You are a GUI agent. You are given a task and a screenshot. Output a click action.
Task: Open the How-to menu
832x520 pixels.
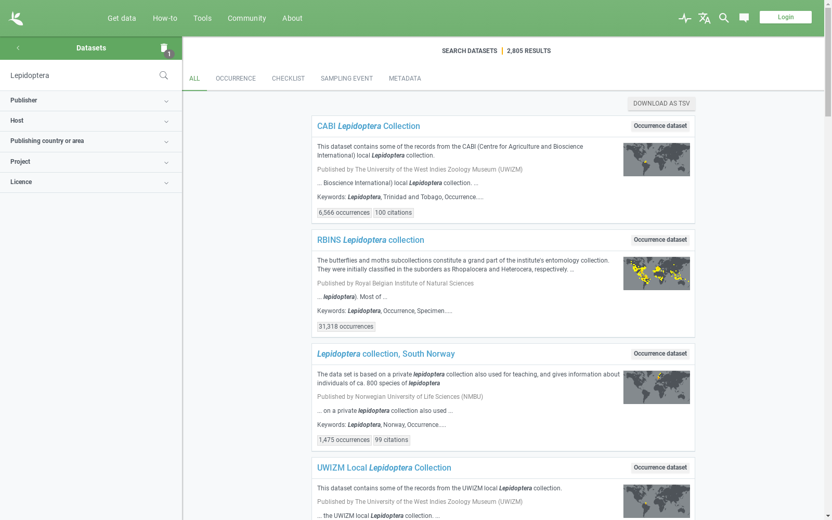165,18
